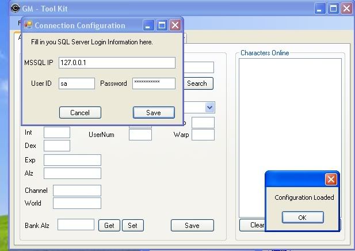Expand the dropdown below the Search button
The image size is (355, 251).
(x=209, y=108)
